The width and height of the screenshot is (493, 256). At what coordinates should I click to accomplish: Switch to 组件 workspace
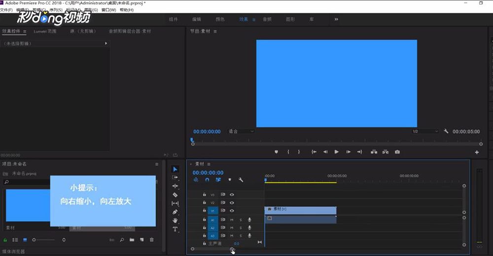pyautogui.click(x=173, y=19)
